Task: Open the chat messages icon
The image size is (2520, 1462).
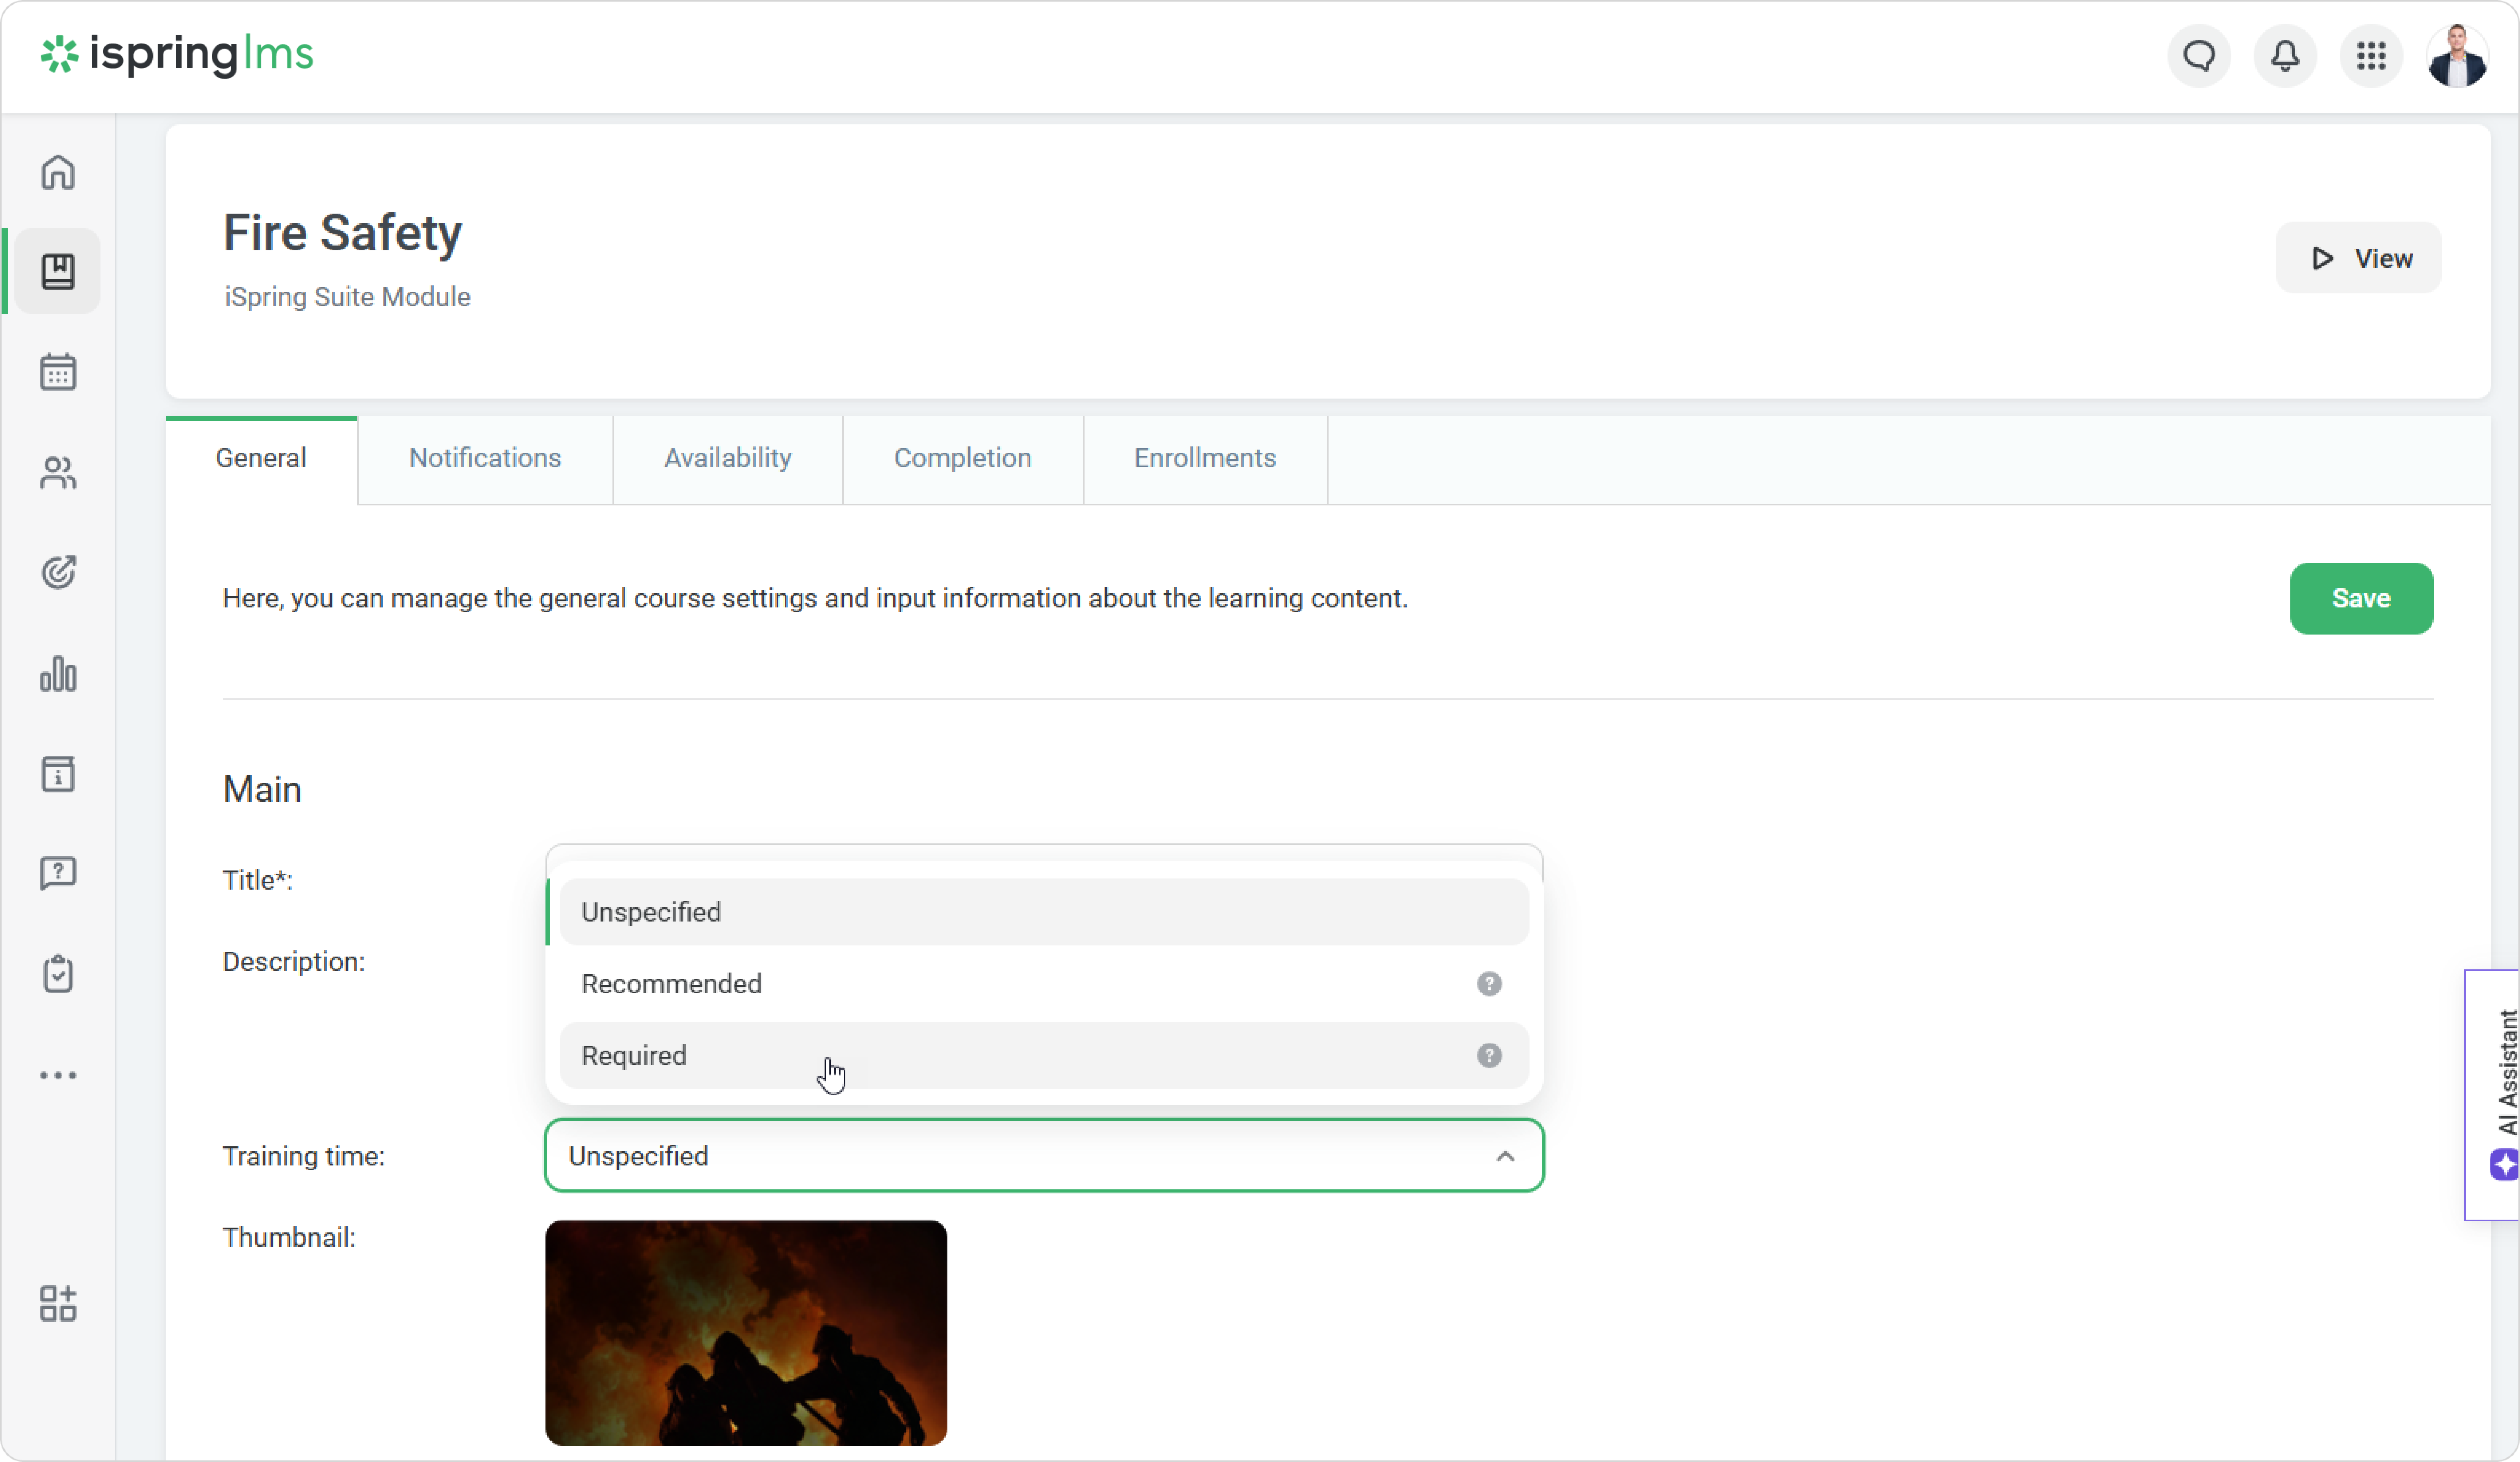Action: click(x=2199, y=56)
